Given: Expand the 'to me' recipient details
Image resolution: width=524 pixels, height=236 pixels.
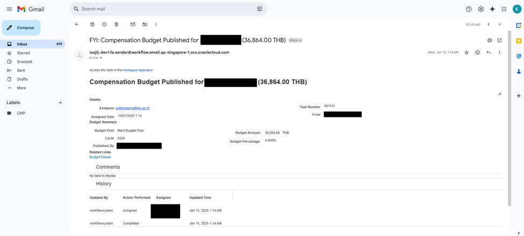Looking at the screenshot, I should (x=101, y=58).
